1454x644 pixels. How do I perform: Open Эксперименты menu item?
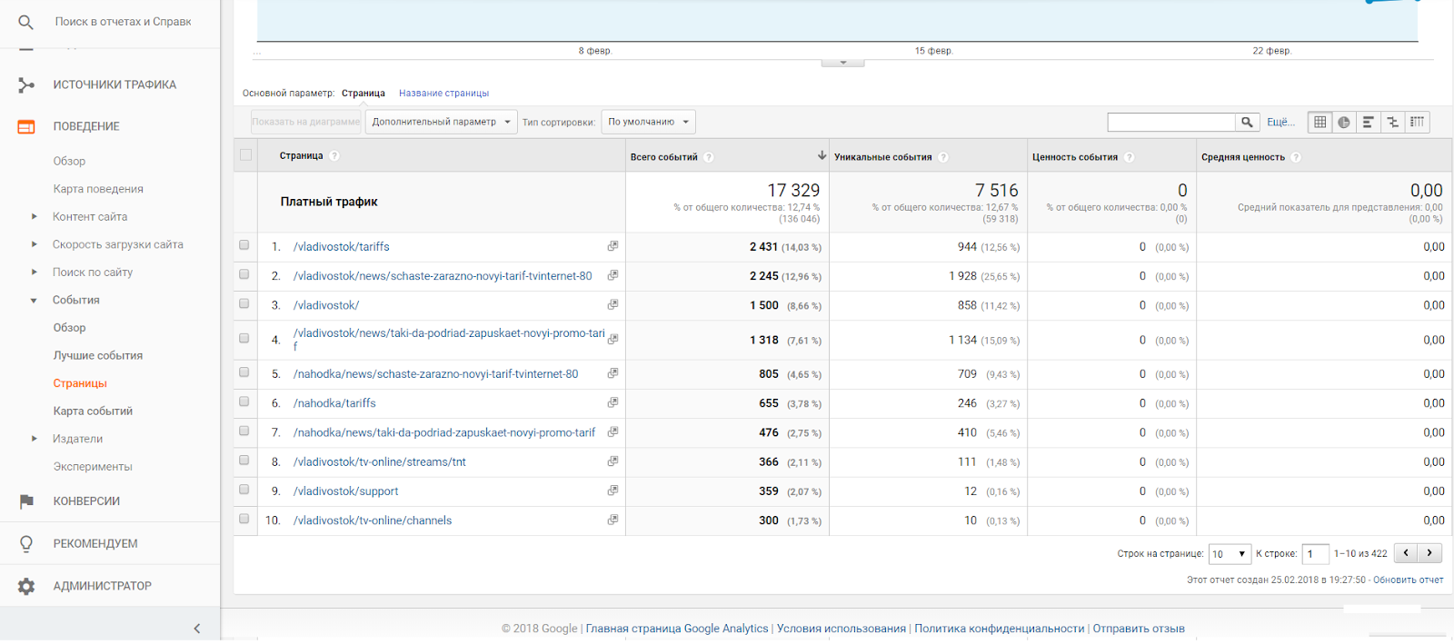click(93, 466)
